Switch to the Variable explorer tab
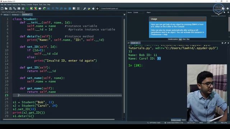Screen dimensions: 230x129 pos(173,39)
